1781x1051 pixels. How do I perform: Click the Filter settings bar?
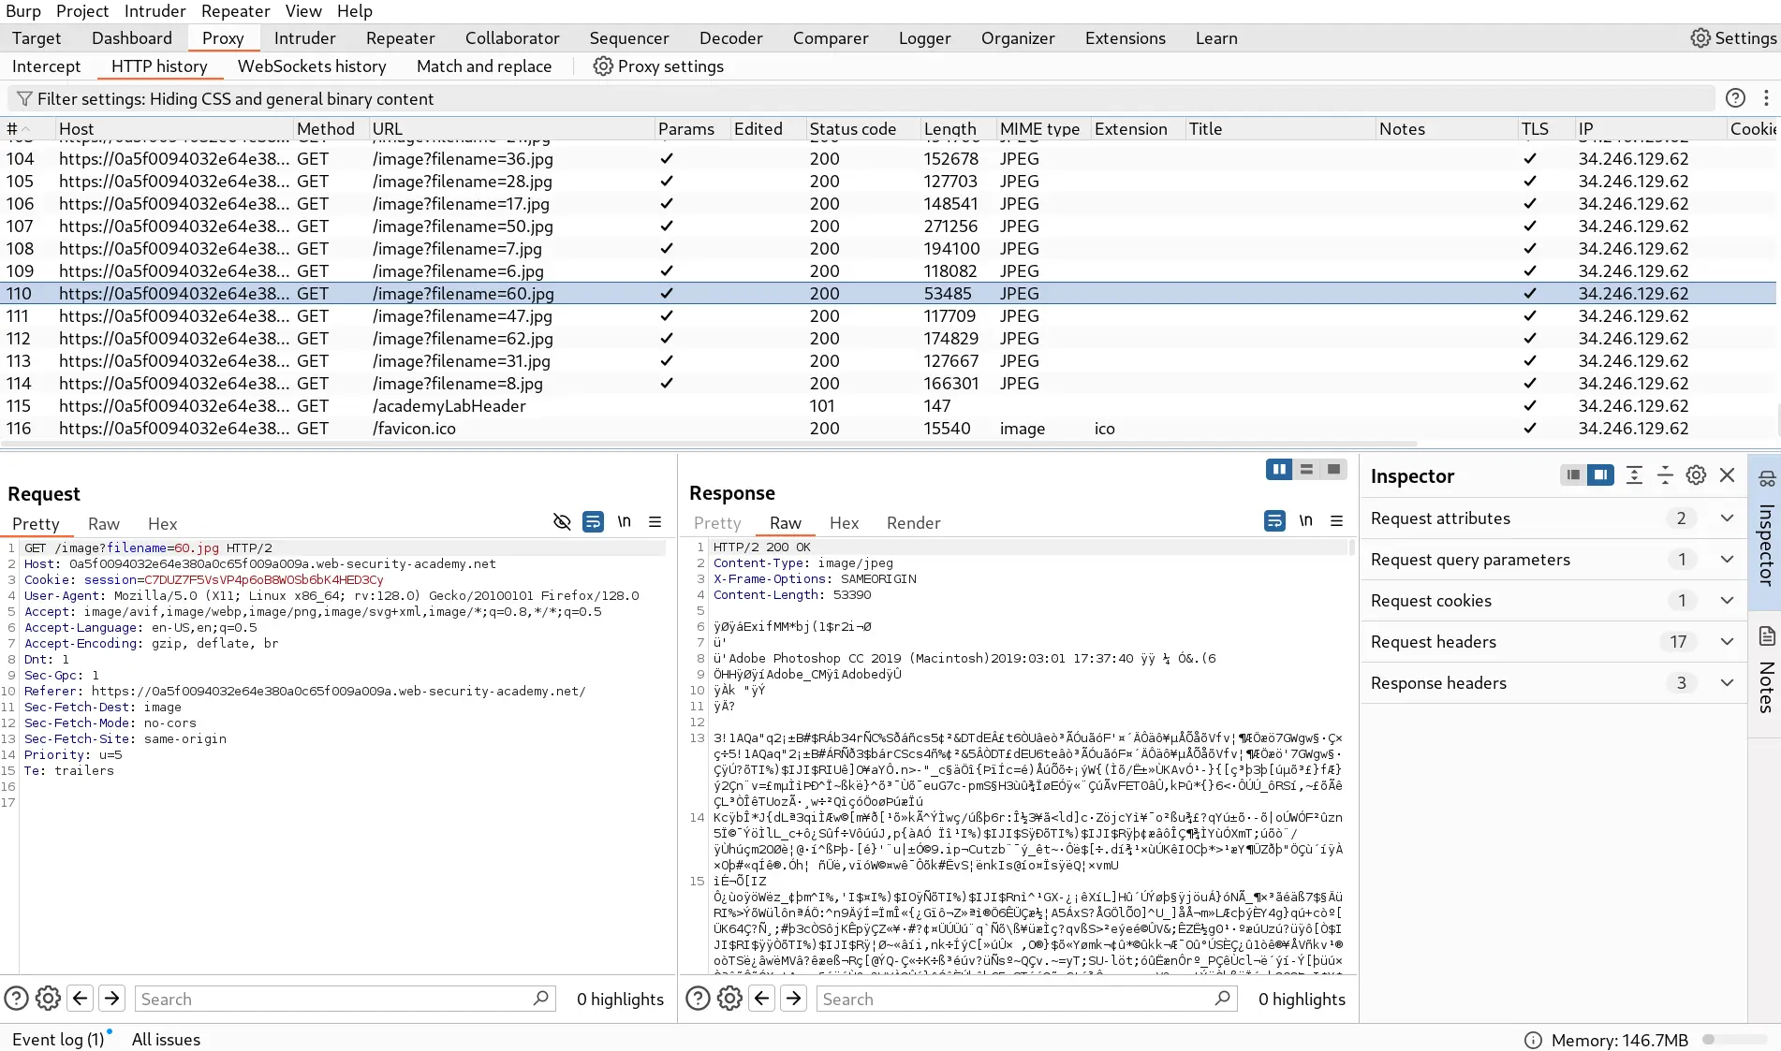click(x=861, y=99)
